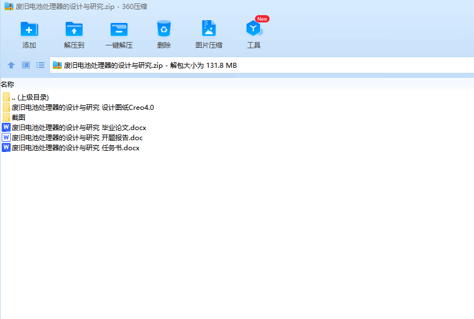Click the 解压到 (Extract to) icon
This screenshot has width=474, height=319.
click(74, 30)
